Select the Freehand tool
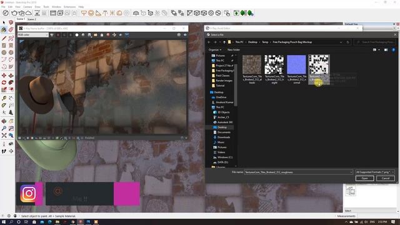This screenshot has height=225, width=400. (x=11, y=39)
